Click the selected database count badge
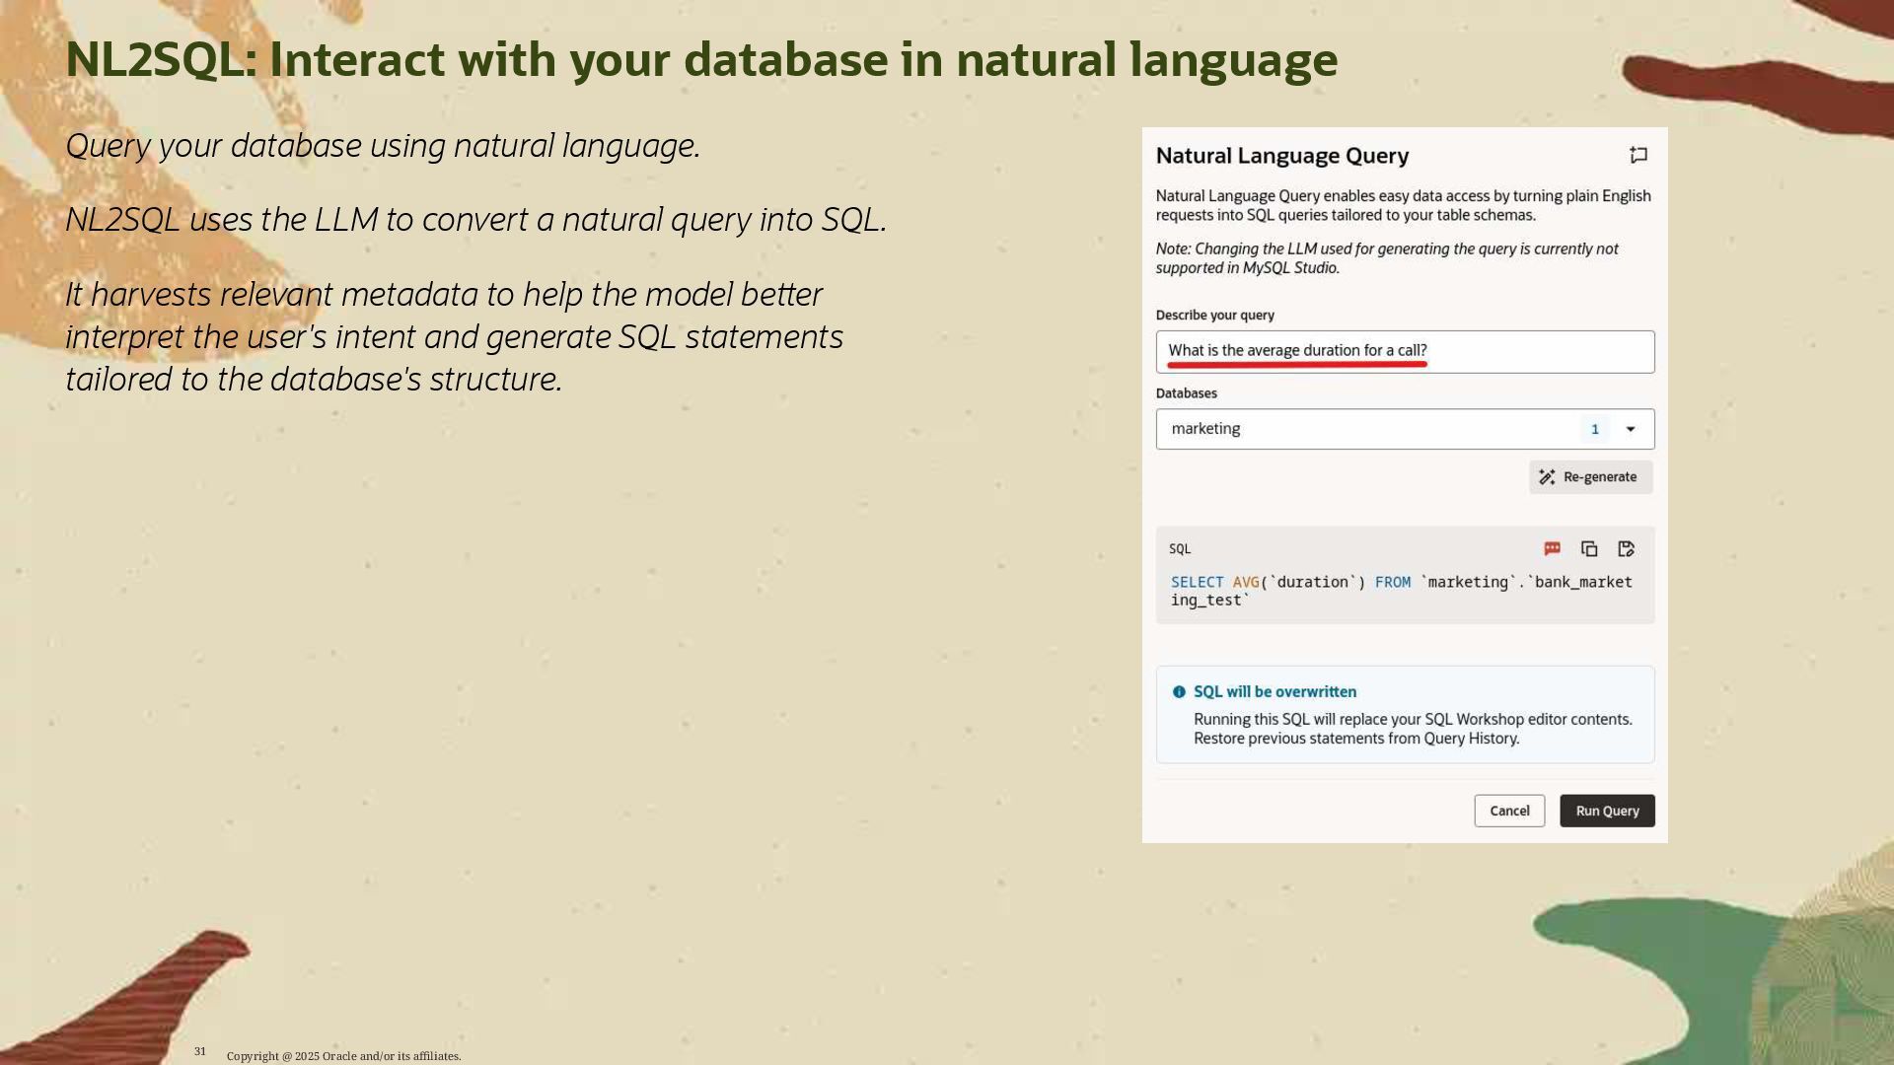Screen dimensions: 1894x1065 [x=1594, y=429]
